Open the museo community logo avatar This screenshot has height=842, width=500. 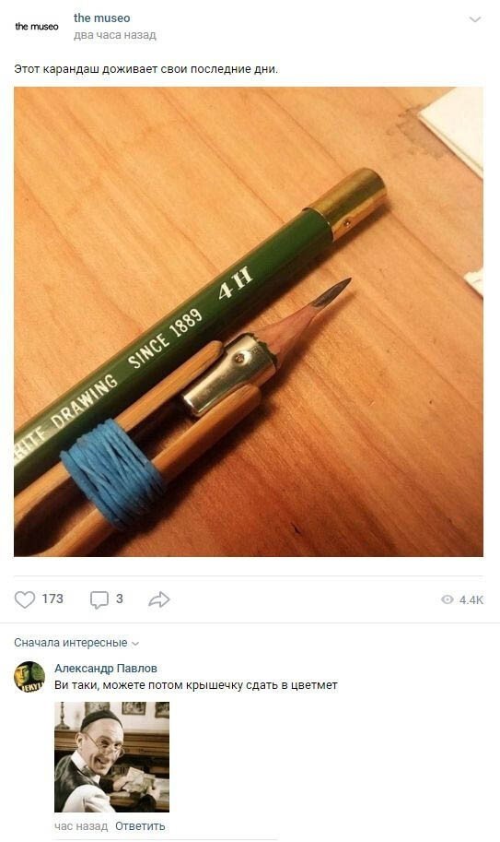point(37,27)
